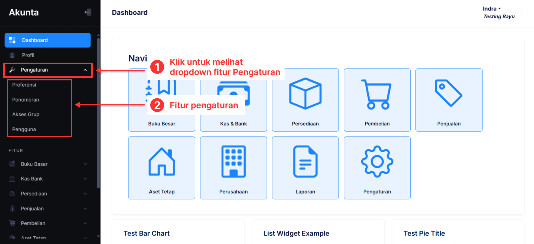
Task: Expand the Persediaan sidebar chevron
Action: 85,194
